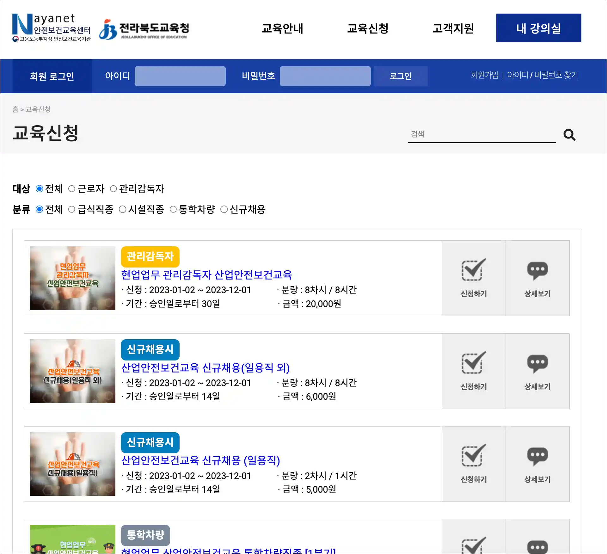
Task: Open 현업업무 관리감독자 산업안전보건교육 title link
Action: (206, 274)
